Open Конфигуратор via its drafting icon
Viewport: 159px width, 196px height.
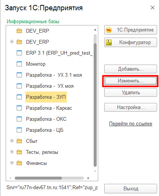(109, 43)
